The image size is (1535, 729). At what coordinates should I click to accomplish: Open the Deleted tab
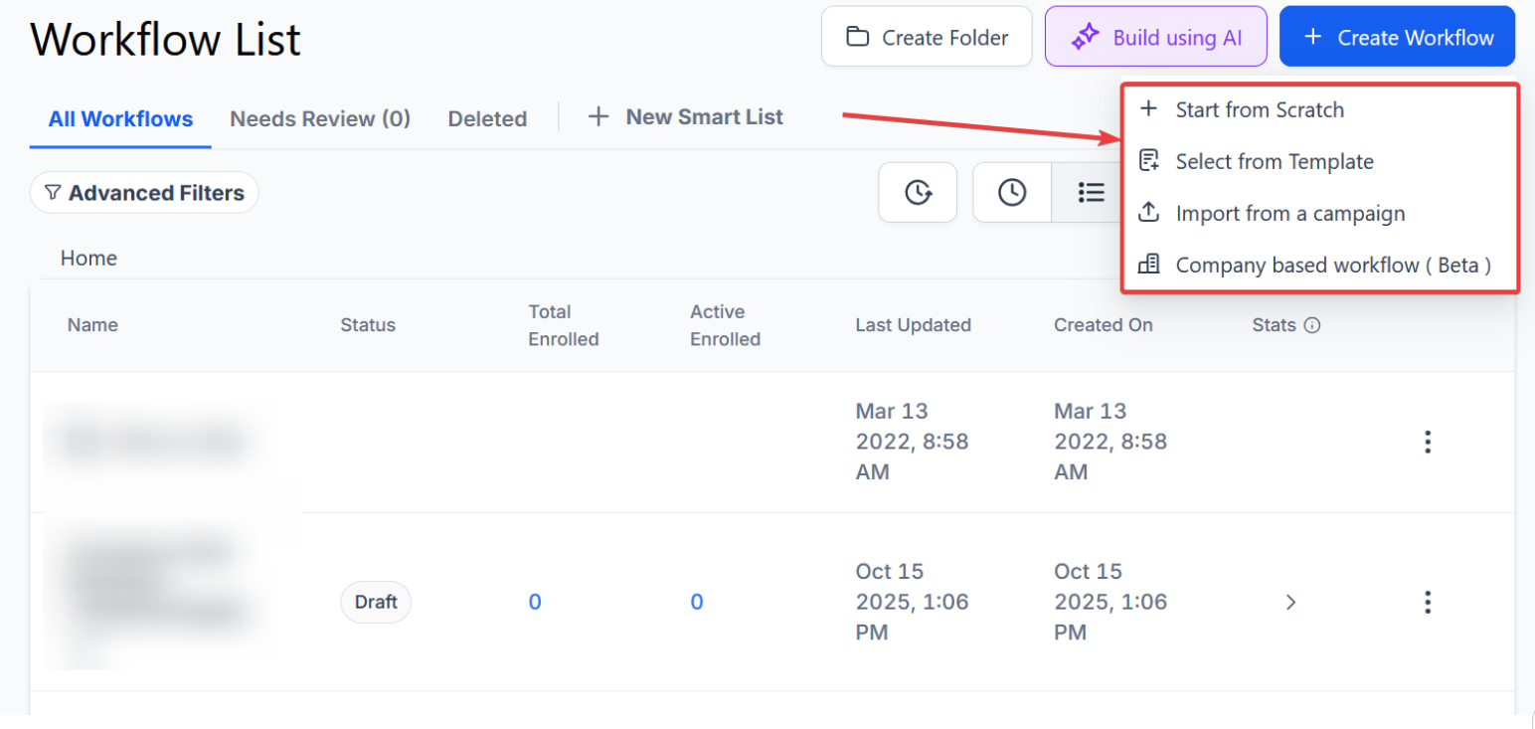(x=487, y=119)
